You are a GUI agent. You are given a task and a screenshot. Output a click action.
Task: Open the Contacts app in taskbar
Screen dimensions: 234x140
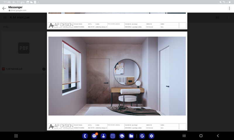pyautogui.click(x=104, y=136)
